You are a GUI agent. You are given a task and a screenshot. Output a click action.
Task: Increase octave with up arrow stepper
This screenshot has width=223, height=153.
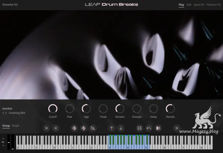(x=3, y=138)
